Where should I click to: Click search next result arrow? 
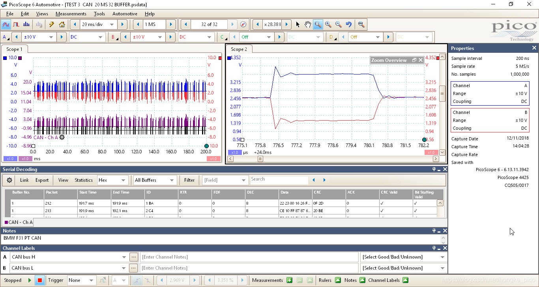click(x=324, y=180)
